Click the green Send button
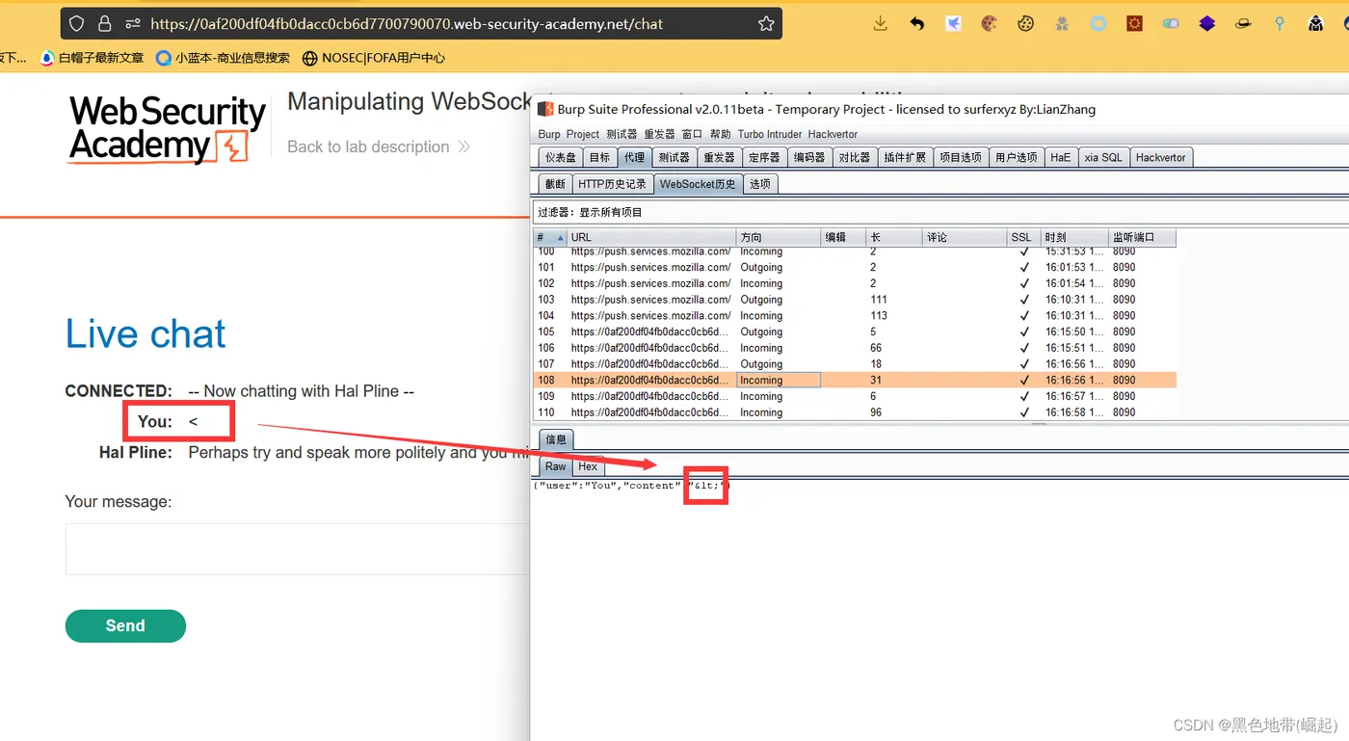Screen dimensions: 1349x741 tap(125, 625)
